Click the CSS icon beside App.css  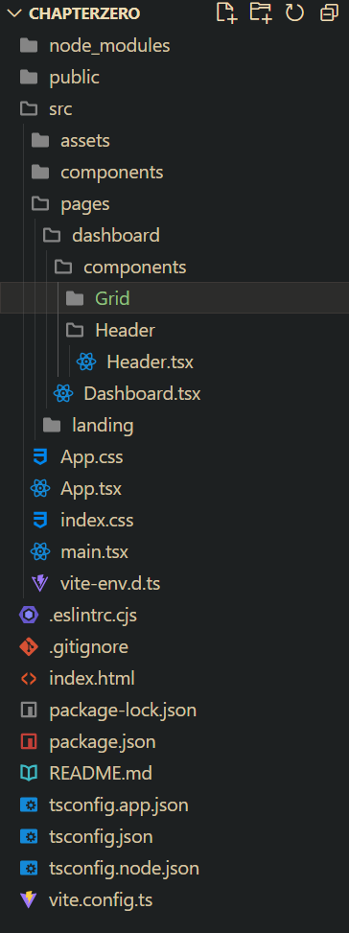[40, 457]
